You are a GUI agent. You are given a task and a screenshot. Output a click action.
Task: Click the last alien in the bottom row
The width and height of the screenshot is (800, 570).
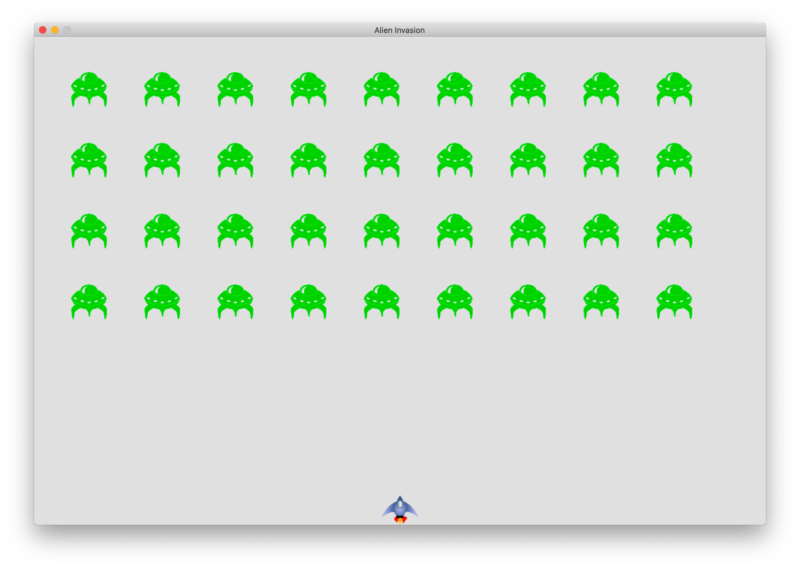point(674,301)
